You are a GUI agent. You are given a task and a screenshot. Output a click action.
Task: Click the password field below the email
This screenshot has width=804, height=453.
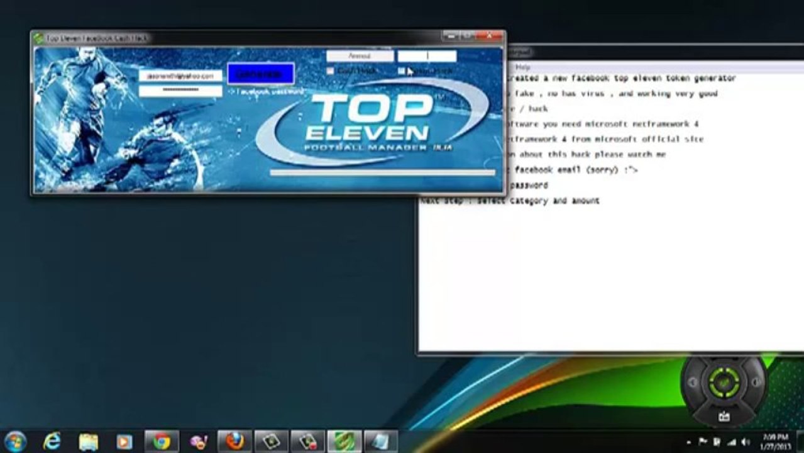point(180,91)
